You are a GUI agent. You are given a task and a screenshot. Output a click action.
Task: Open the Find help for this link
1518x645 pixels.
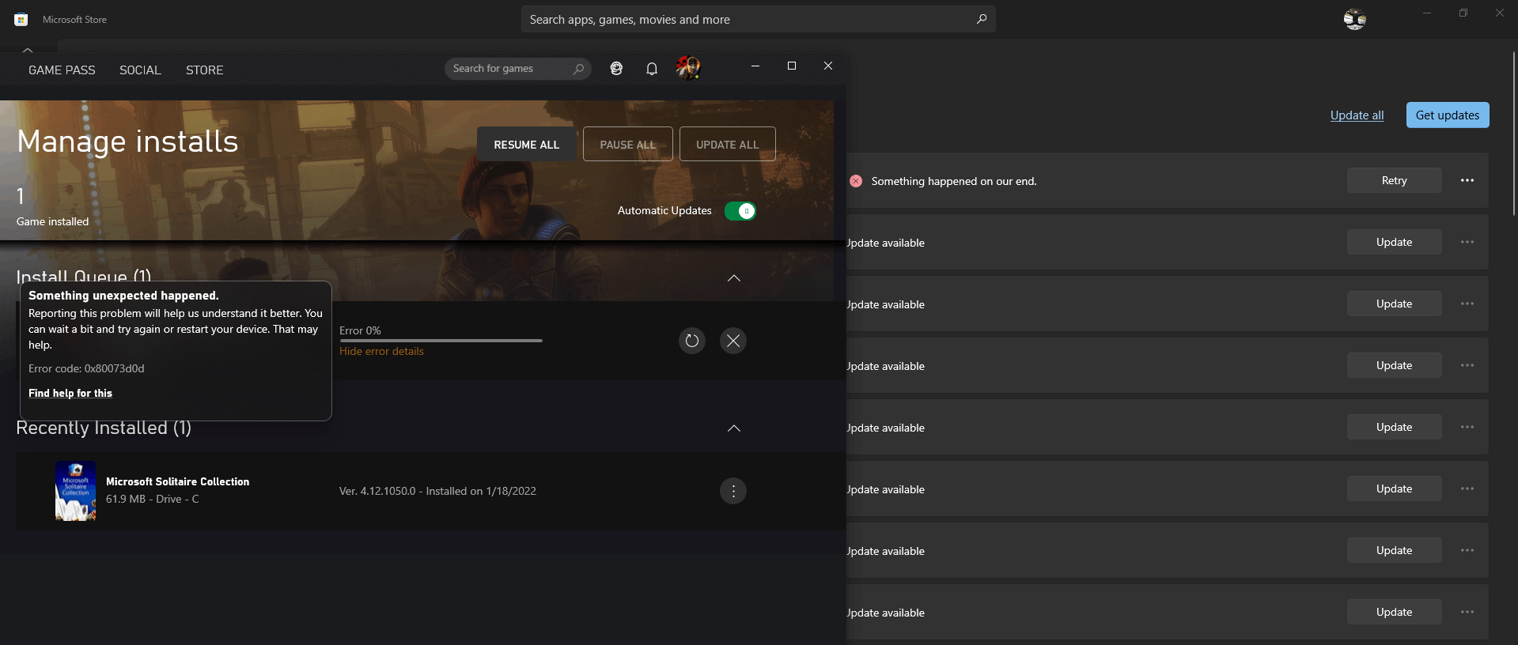tap(70, 394)
